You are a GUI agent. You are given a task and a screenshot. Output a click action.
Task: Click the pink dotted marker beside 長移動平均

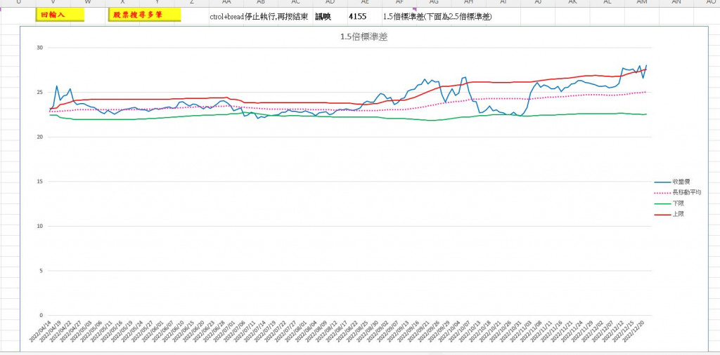click(x=663, y=193)
